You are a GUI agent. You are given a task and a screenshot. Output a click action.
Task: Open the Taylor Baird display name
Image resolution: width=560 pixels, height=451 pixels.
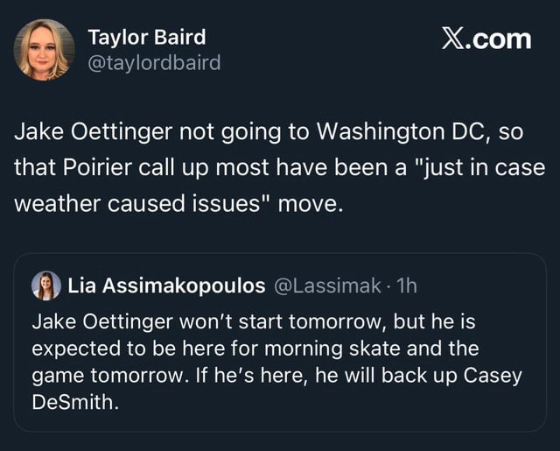point(147,37)
